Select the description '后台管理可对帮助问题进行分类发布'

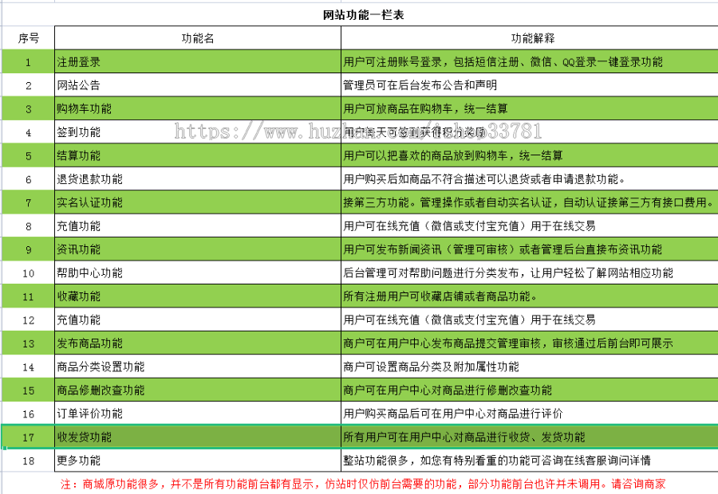pyautogui.click(x=530, y=273)
